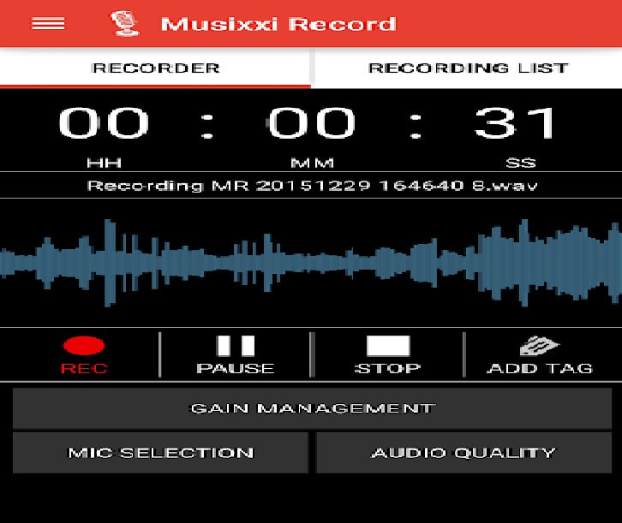Open the hamburger navigation menu
The width and height of the screenshot is (622, 523).
(x=48, y=24)
